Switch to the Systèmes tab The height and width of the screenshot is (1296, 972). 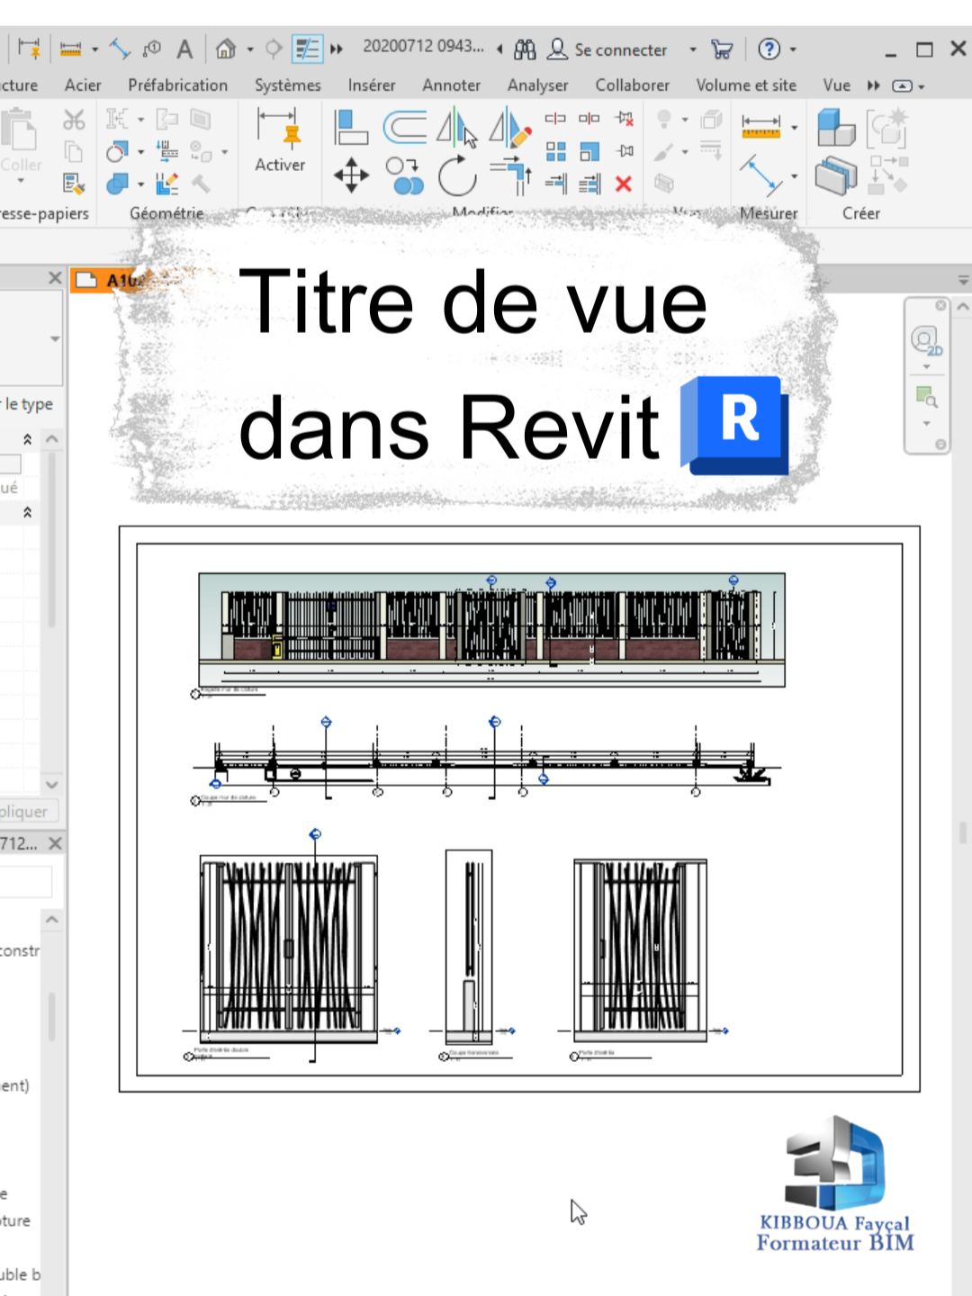click(287, 85)
